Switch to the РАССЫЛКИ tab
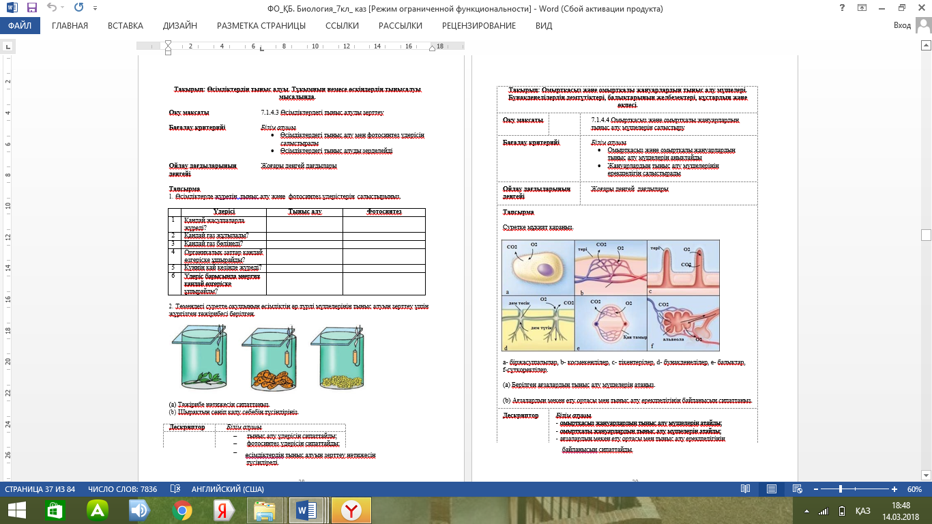Viewport: 932px width, 524px height. click(401, 26)
